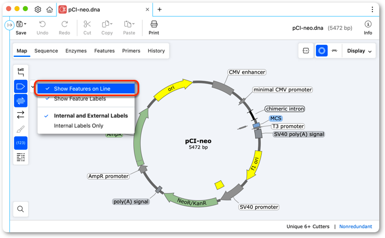Go to the home icon
The height and width of the screenshot is (238, 385).
click(50, 9)
